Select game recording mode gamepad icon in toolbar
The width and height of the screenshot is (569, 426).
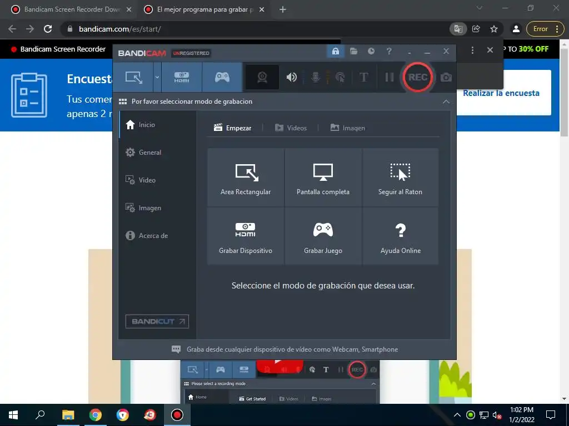click(222, 77)
